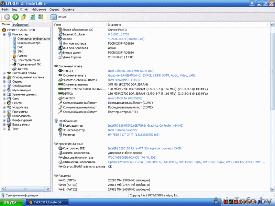Click the Значение column header
The image size is (275, 206).
(x=114, y=25)
